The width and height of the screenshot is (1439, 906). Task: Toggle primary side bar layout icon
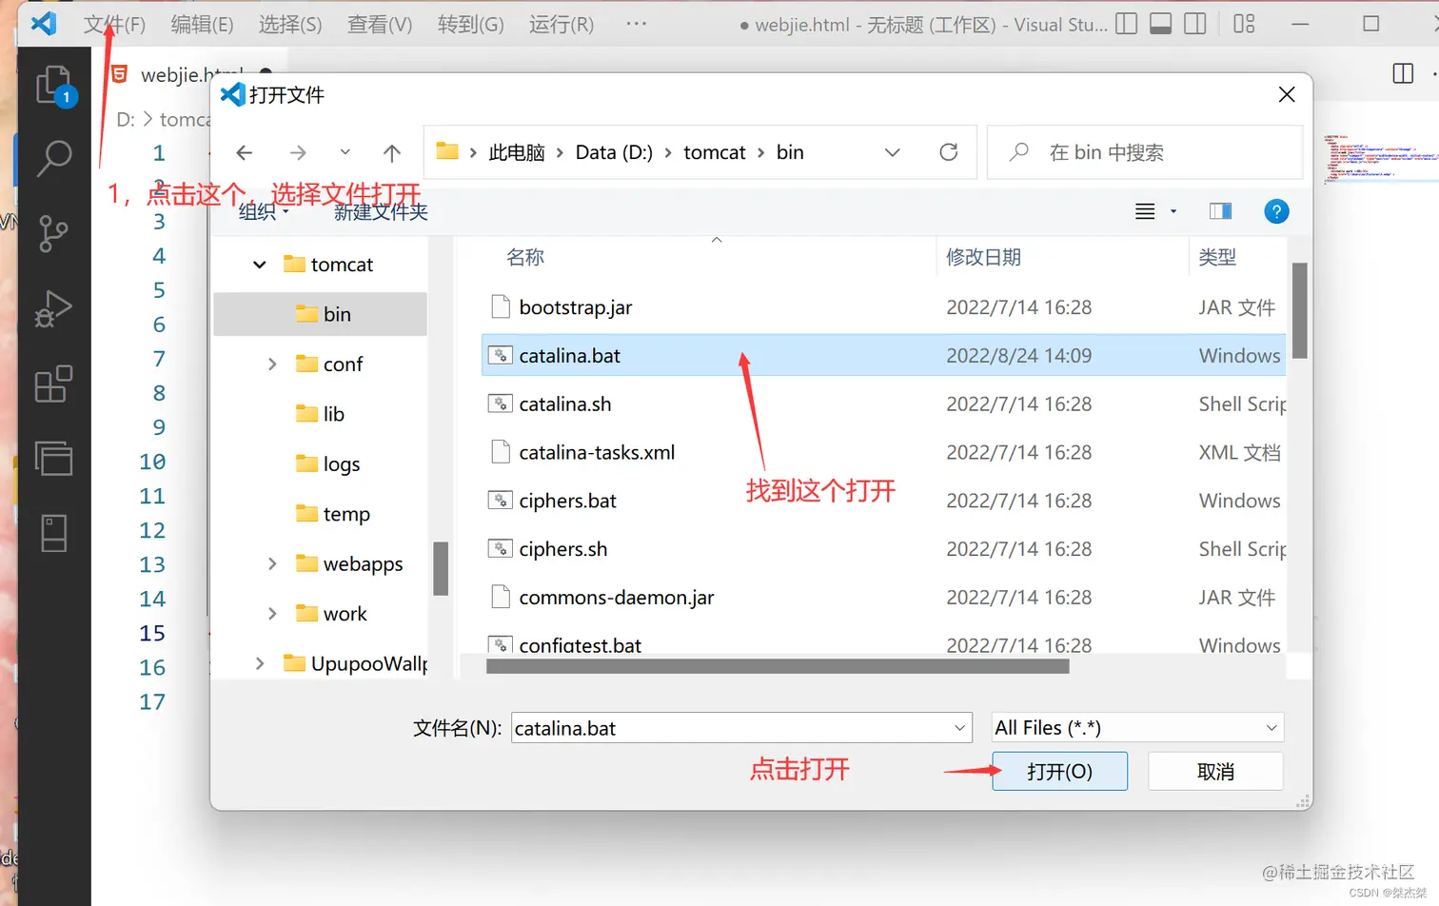click(1126, 24)
